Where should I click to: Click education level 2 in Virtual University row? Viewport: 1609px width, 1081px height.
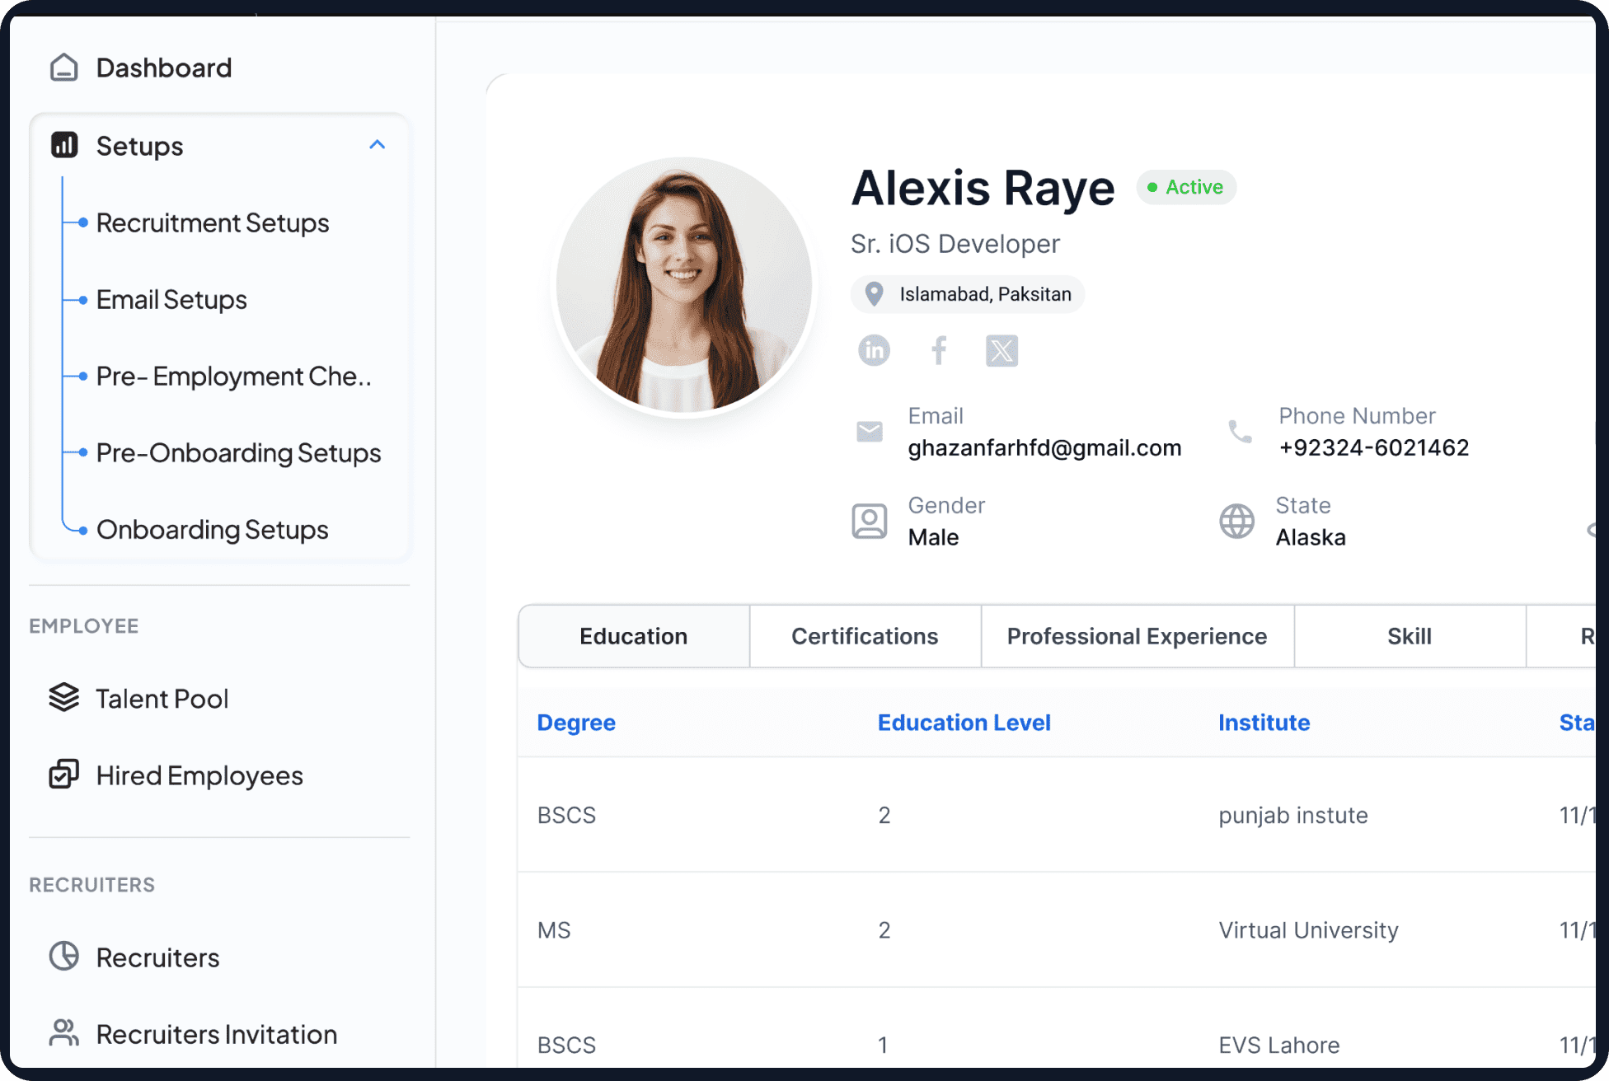[x=884, y=930]
